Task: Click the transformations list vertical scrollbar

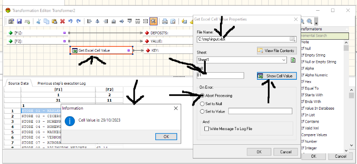Action: click(346, 96)
